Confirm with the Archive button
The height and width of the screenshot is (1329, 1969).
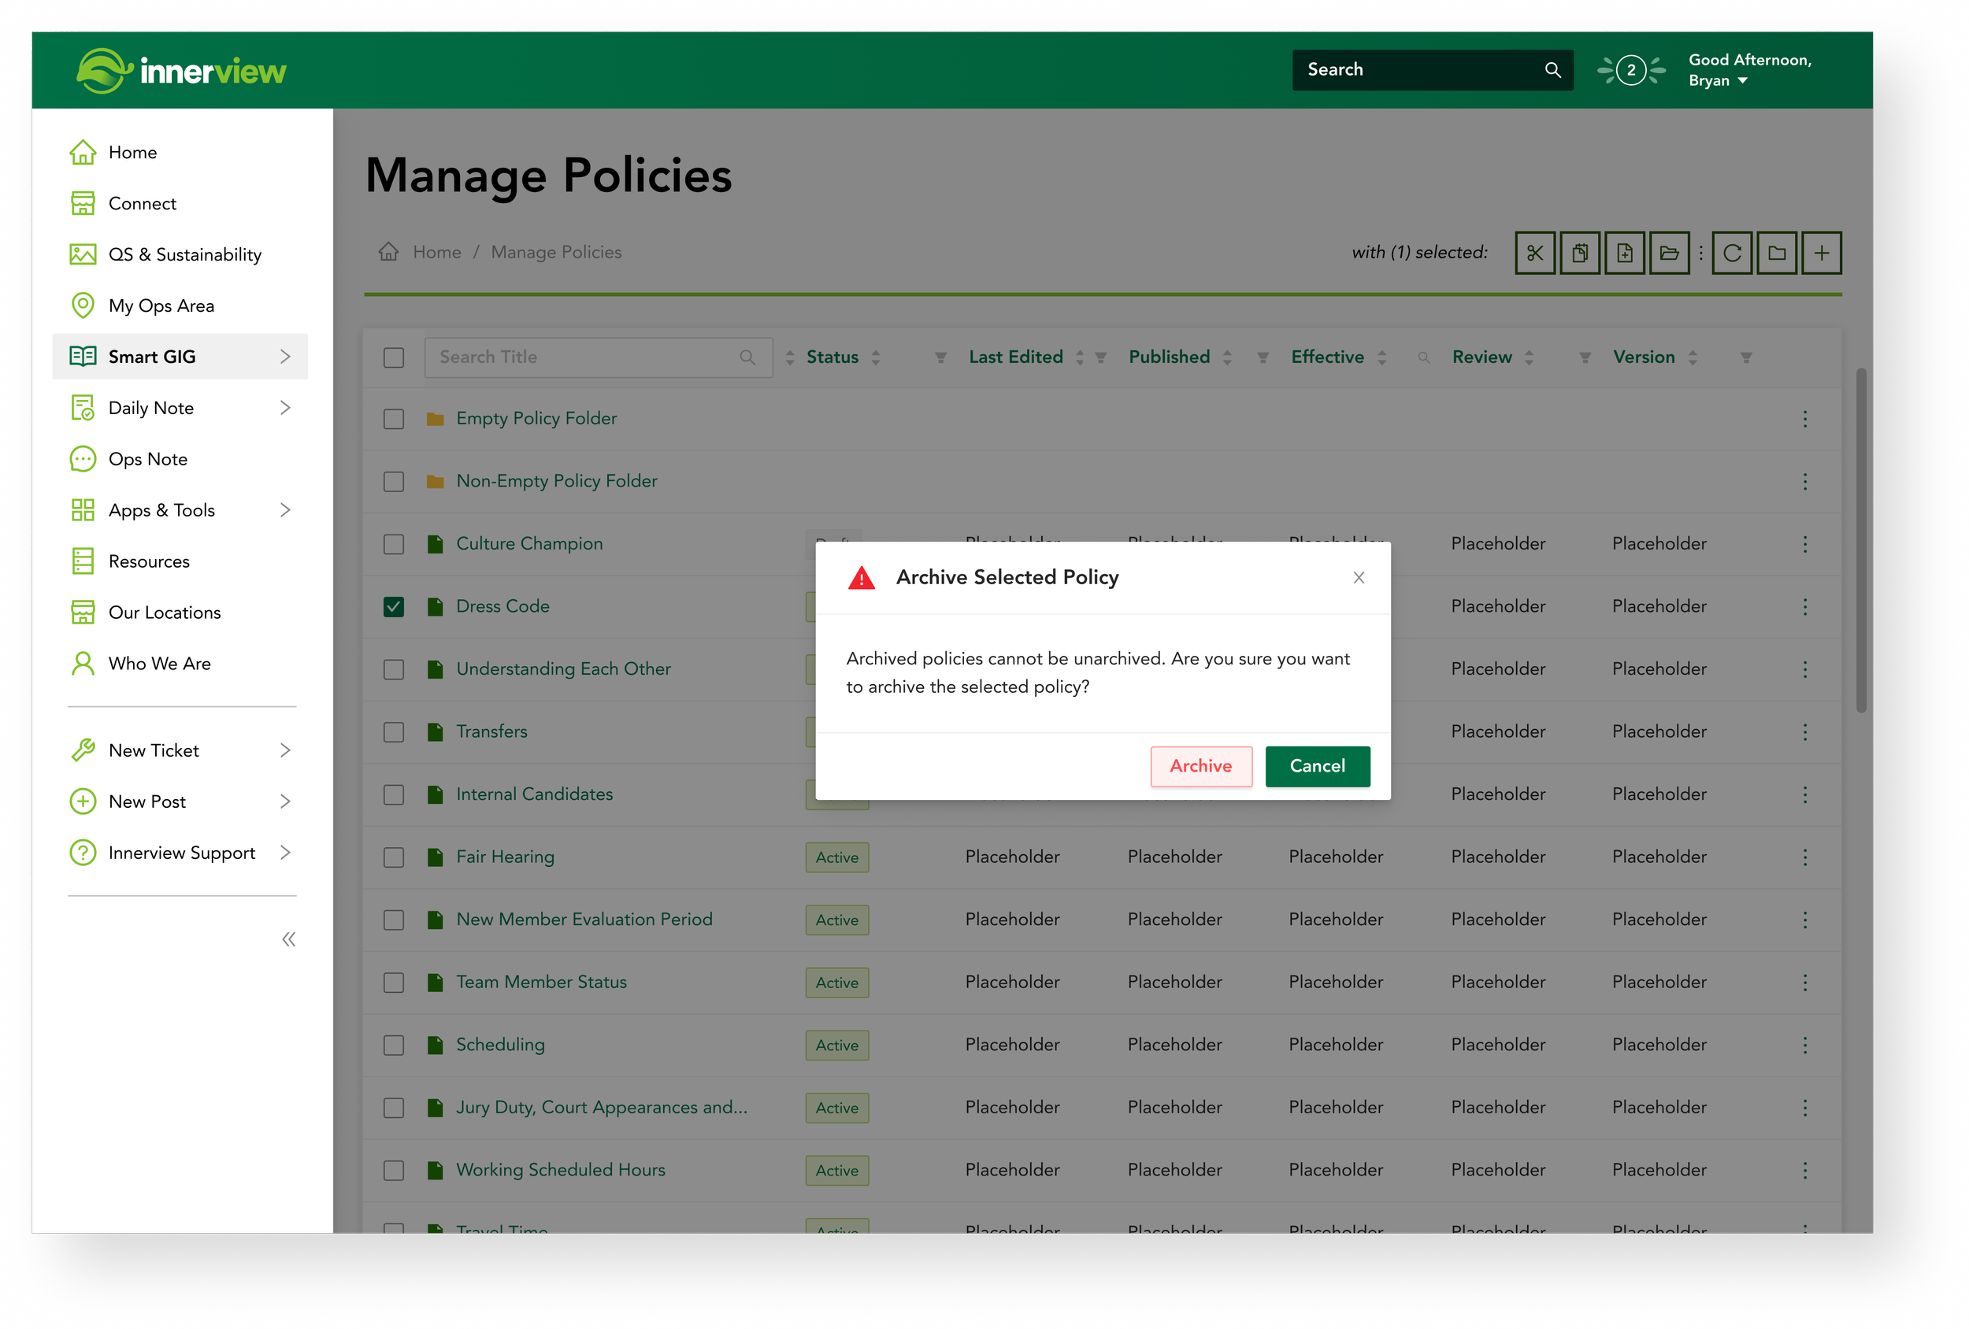click(1200, 766)
